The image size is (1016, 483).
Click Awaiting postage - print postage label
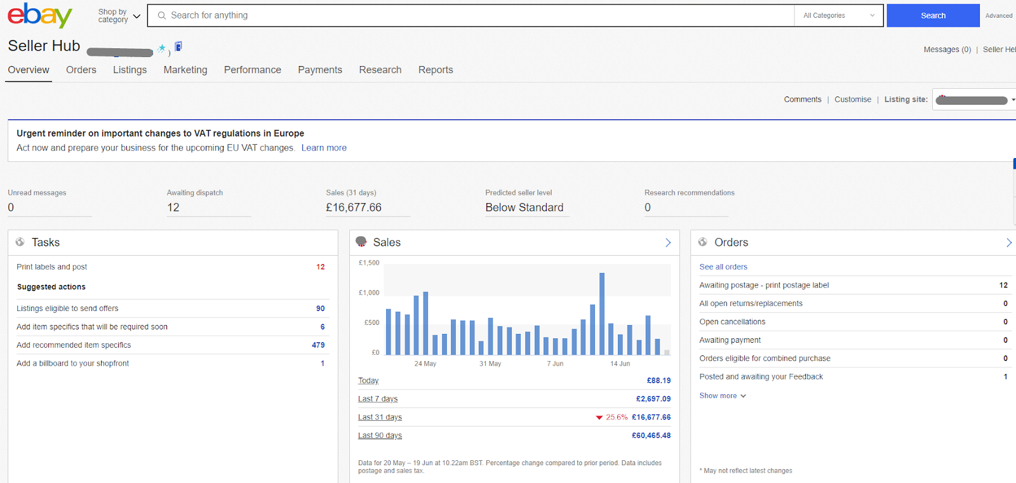pyautogui.click(x=764, y=286)
